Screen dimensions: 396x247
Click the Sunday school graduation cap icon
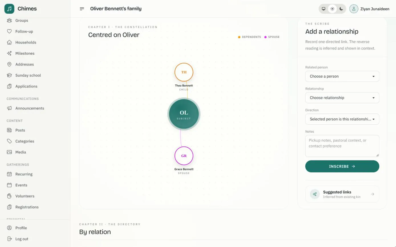point(9,75)
